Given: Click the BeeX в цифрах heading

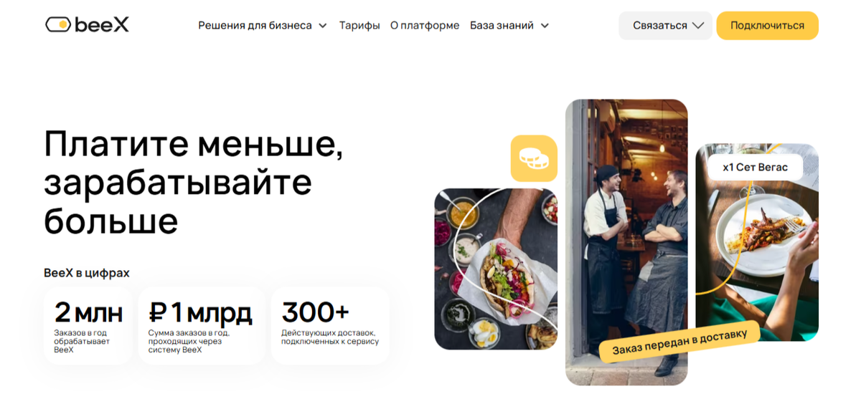Looking at the screenshot, I should pyautogui.click(x=87, y=273).
